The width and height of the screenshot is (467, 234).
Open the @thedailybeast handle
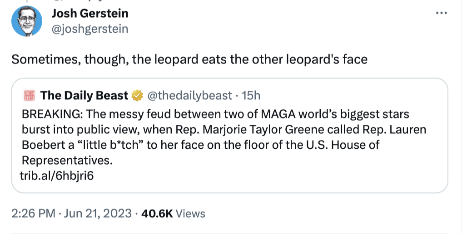[189, 96]
